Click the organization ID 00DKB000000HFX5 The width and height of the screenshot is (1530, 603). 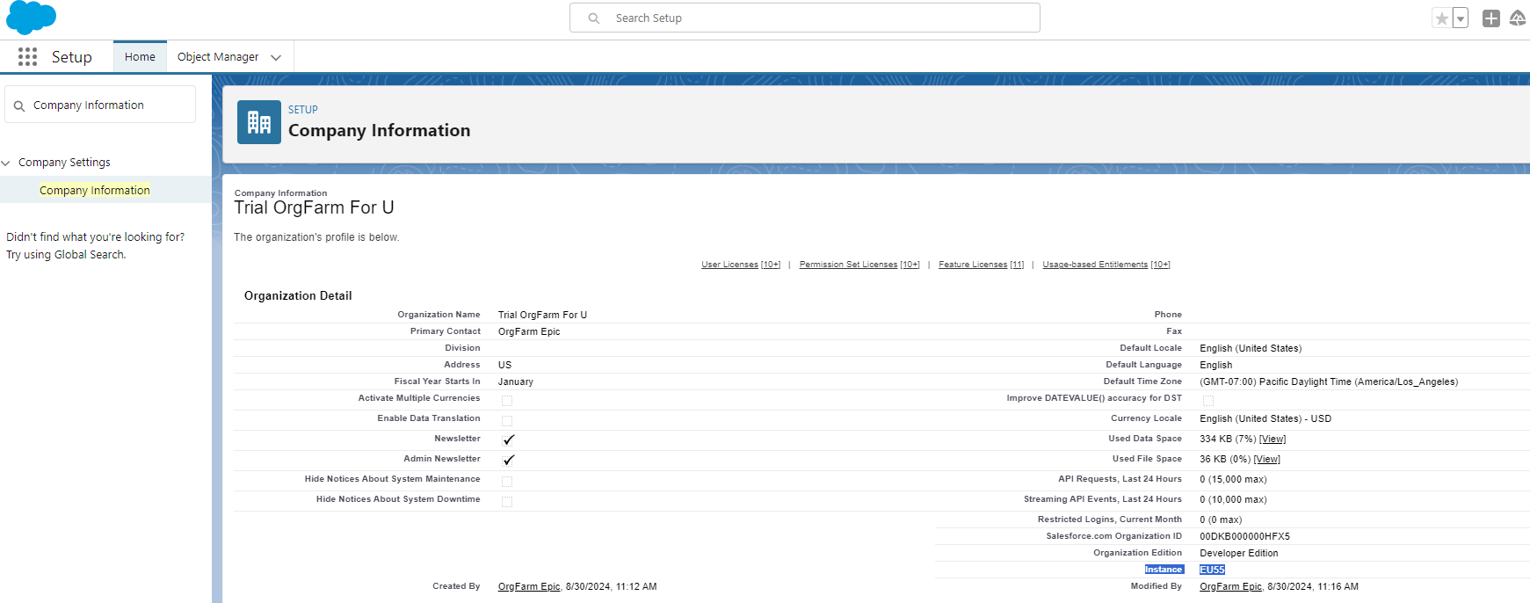point(1244,536)
